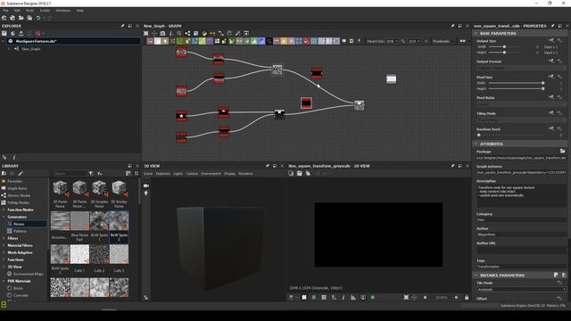
Task: Select the white output node in graph
Action: 391,78
